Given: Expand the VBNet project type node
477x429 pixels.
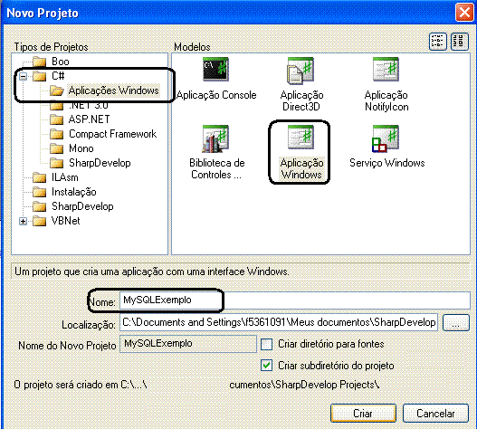Looking at the screenshot, I should (x=24, y=221).
